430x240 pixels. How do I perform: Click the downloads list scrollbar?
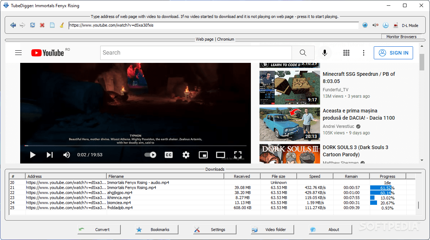[418, 205]
